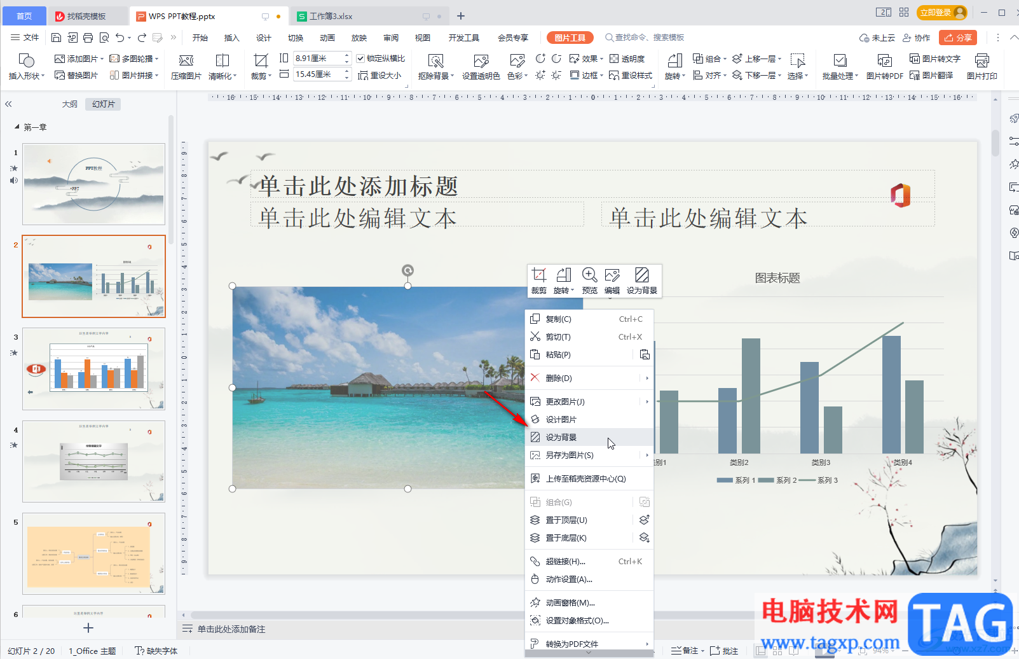The width and height of the screenshot is (1019, 659).
Task: Click the Set Transparent Color (设置透明色) icon
Action: tap(481, 66)
